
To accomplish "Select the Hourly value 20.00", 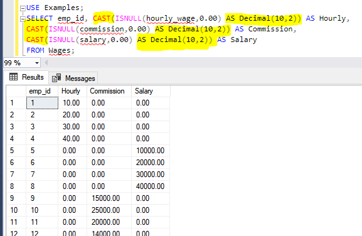I will coord(73,115).
